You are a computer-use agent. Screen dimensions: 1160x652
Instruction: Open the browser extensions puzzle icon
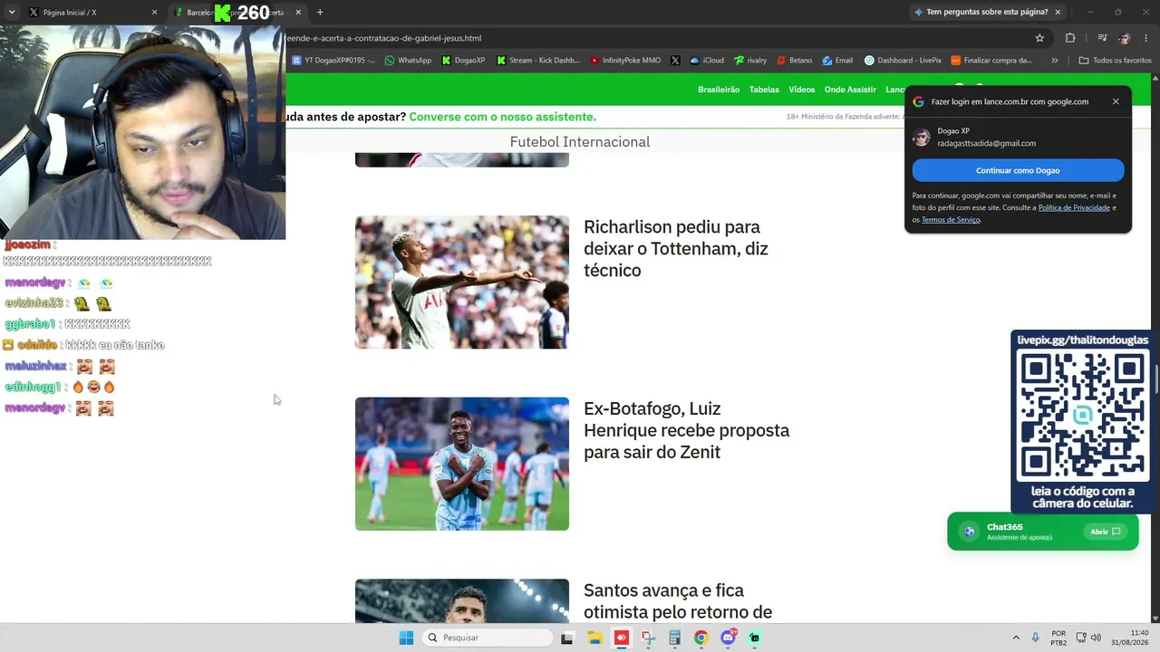(x=1070, y=38)
